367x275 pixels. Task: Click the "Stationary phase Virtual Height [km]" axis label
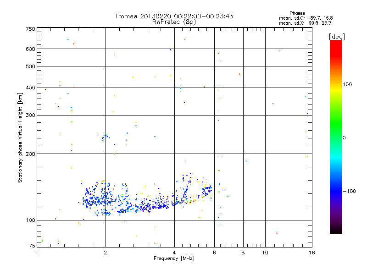[x=20, y=137]
